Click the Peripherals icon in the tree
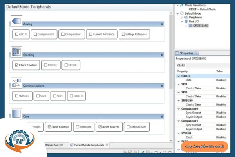 pos(186,18)
